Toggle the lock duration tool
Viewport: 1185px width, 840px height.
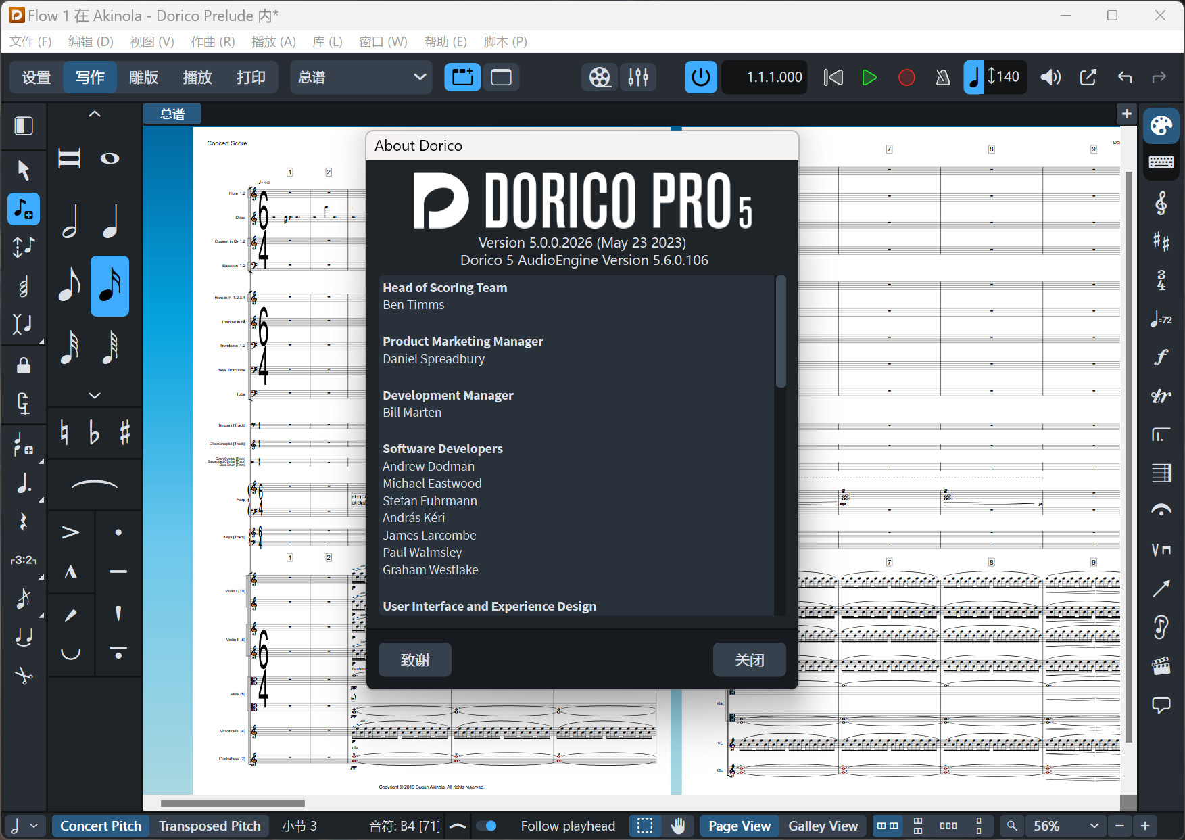tap(24, 366)
